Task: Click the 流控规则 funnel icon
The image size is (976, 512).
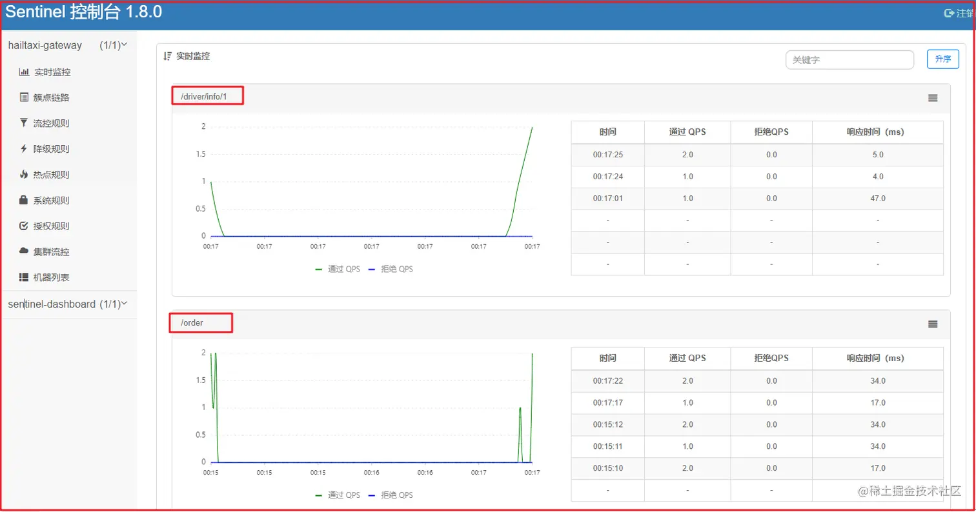Action: click(x=24, y=123)
